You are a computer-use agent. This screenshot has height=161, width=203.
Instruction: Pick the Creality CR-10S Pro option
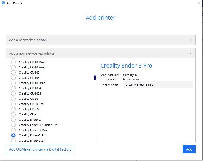pos(14,83)
